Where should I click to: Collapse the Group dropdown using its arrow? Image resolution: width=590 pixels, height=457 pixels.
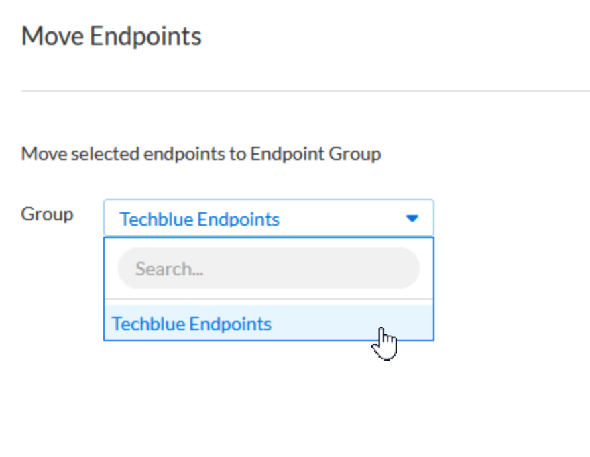(412, 218)
